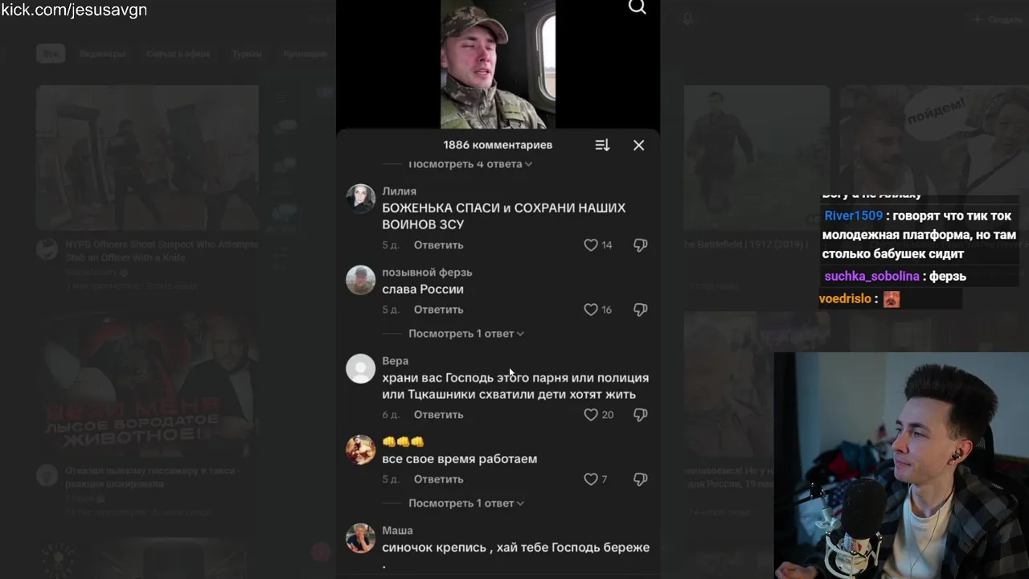Open the comment sort order icon
This screenshot has height=579, width=1029.
tap(602, 145)
